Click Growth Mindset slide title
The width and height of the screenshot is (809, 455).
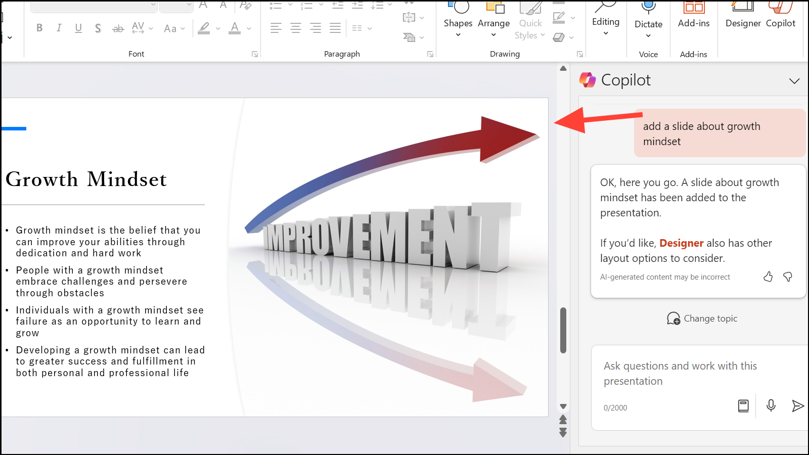point(86,179)
